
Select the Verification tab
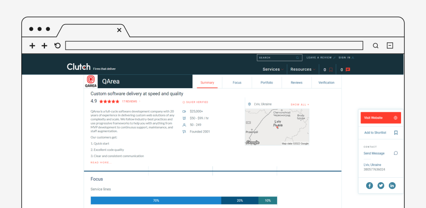pos(326,82)
